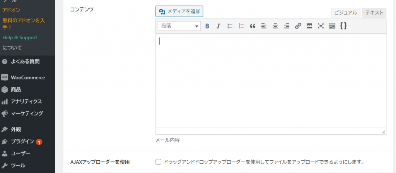This screenshot has height=173, width=396.
Task: Click inside the email content editor area
Action: (271, 81)
